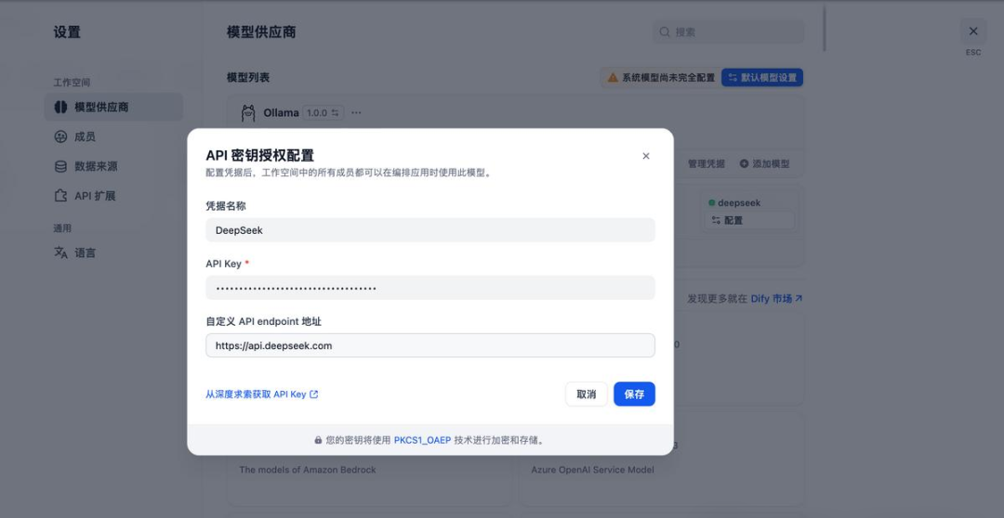Open 数据来源 in the settings sidebar
The height and width of the screenshot is (518, 1004).
tap(113, 166)
